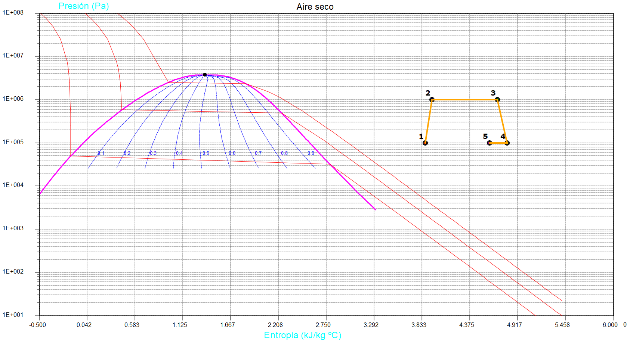
Task: Select the 0.1 quality line label
Action: coord(101,153)
